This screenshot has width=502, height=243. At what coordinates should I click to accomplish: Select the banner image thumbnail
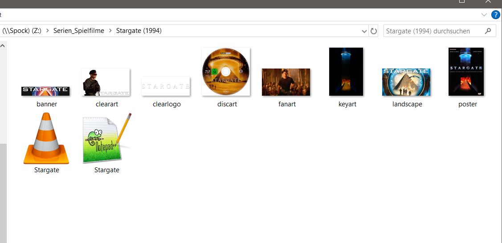(45, 91)
